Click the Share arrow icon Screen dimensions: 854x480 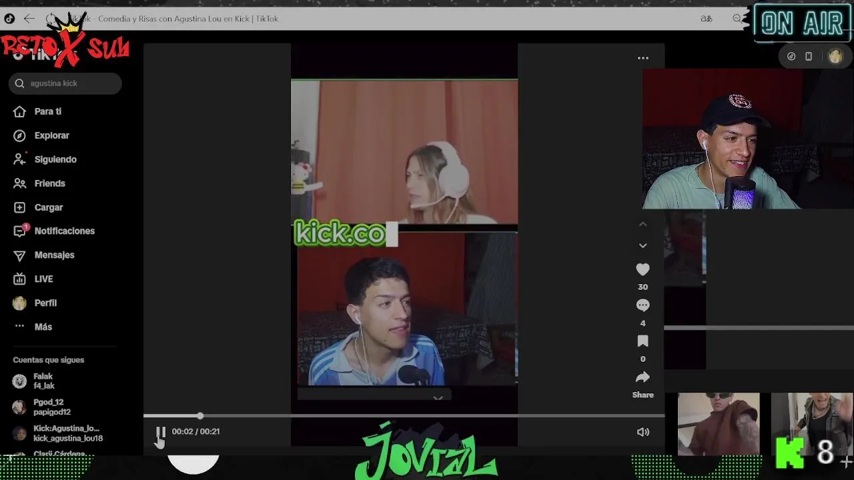(x=643, y=377)
